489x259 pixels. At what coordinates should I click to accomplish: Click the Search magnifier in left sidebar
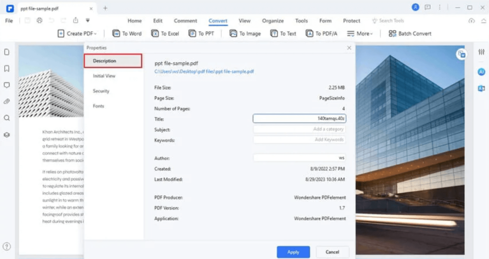(x=7, y=118)
